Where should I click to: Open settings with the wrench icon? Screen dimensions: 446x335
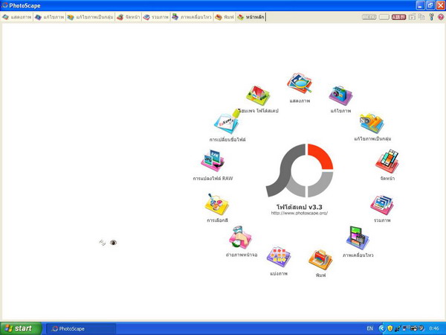(431, 17)
